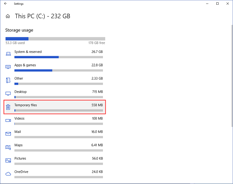Viewport: 233px width, 184px height.
Task: Click the Mail envelope icon
Action: (8, 134)
